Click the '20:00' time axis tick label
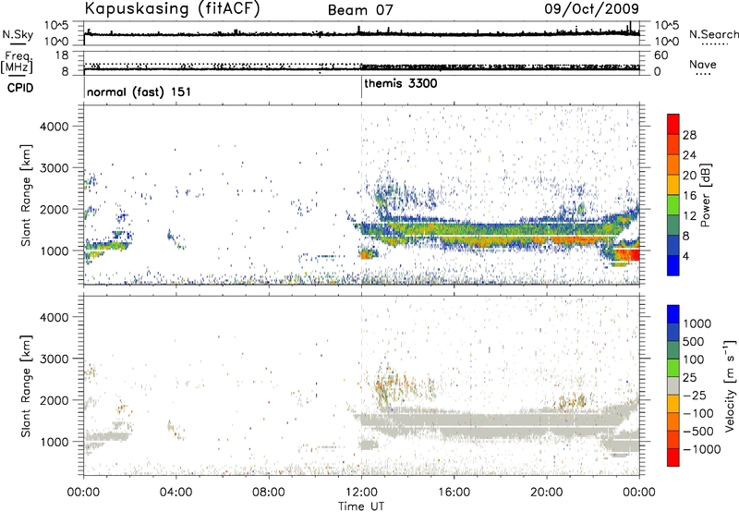Viewport: 739px width, 512px height. point(547,493)
